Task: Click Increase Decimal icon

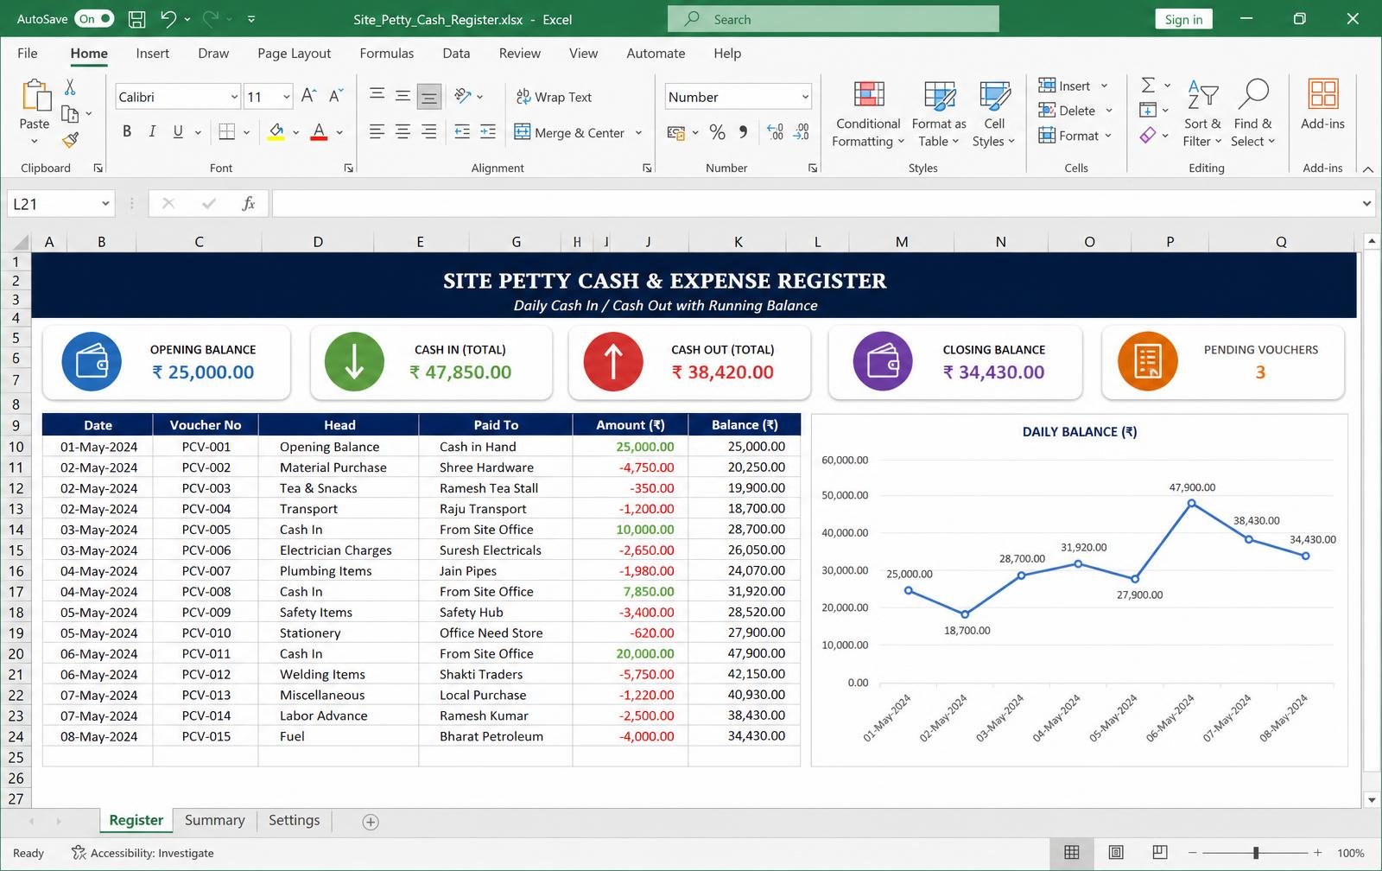Action: [775, 131]
